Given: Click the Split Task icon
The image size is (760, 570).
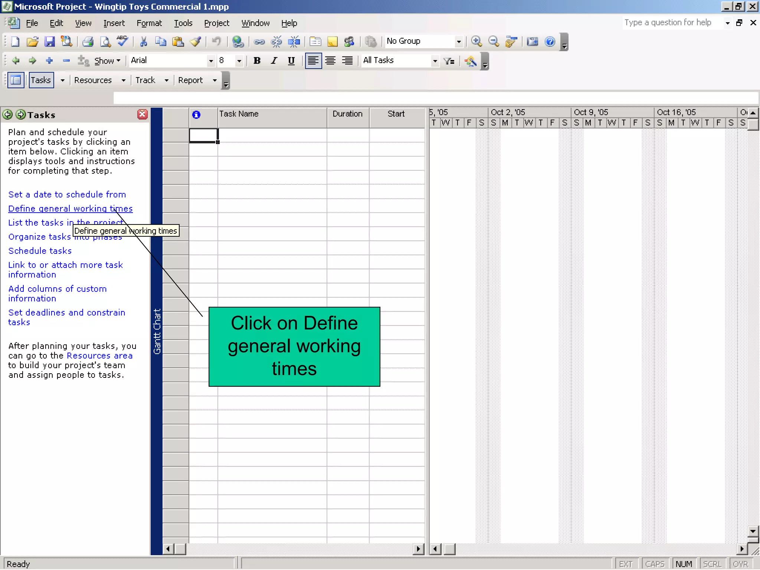Looking at the screenshot, I should point(294,42).
